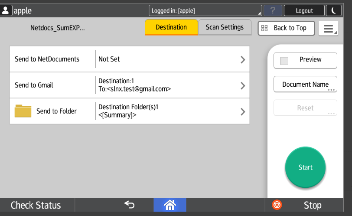Click the yellow folder icon
352x216 pixels.
(23, 111)
